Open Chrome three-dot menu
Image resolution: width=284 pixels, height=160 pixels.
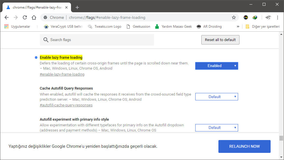click(x=277, y=17)
